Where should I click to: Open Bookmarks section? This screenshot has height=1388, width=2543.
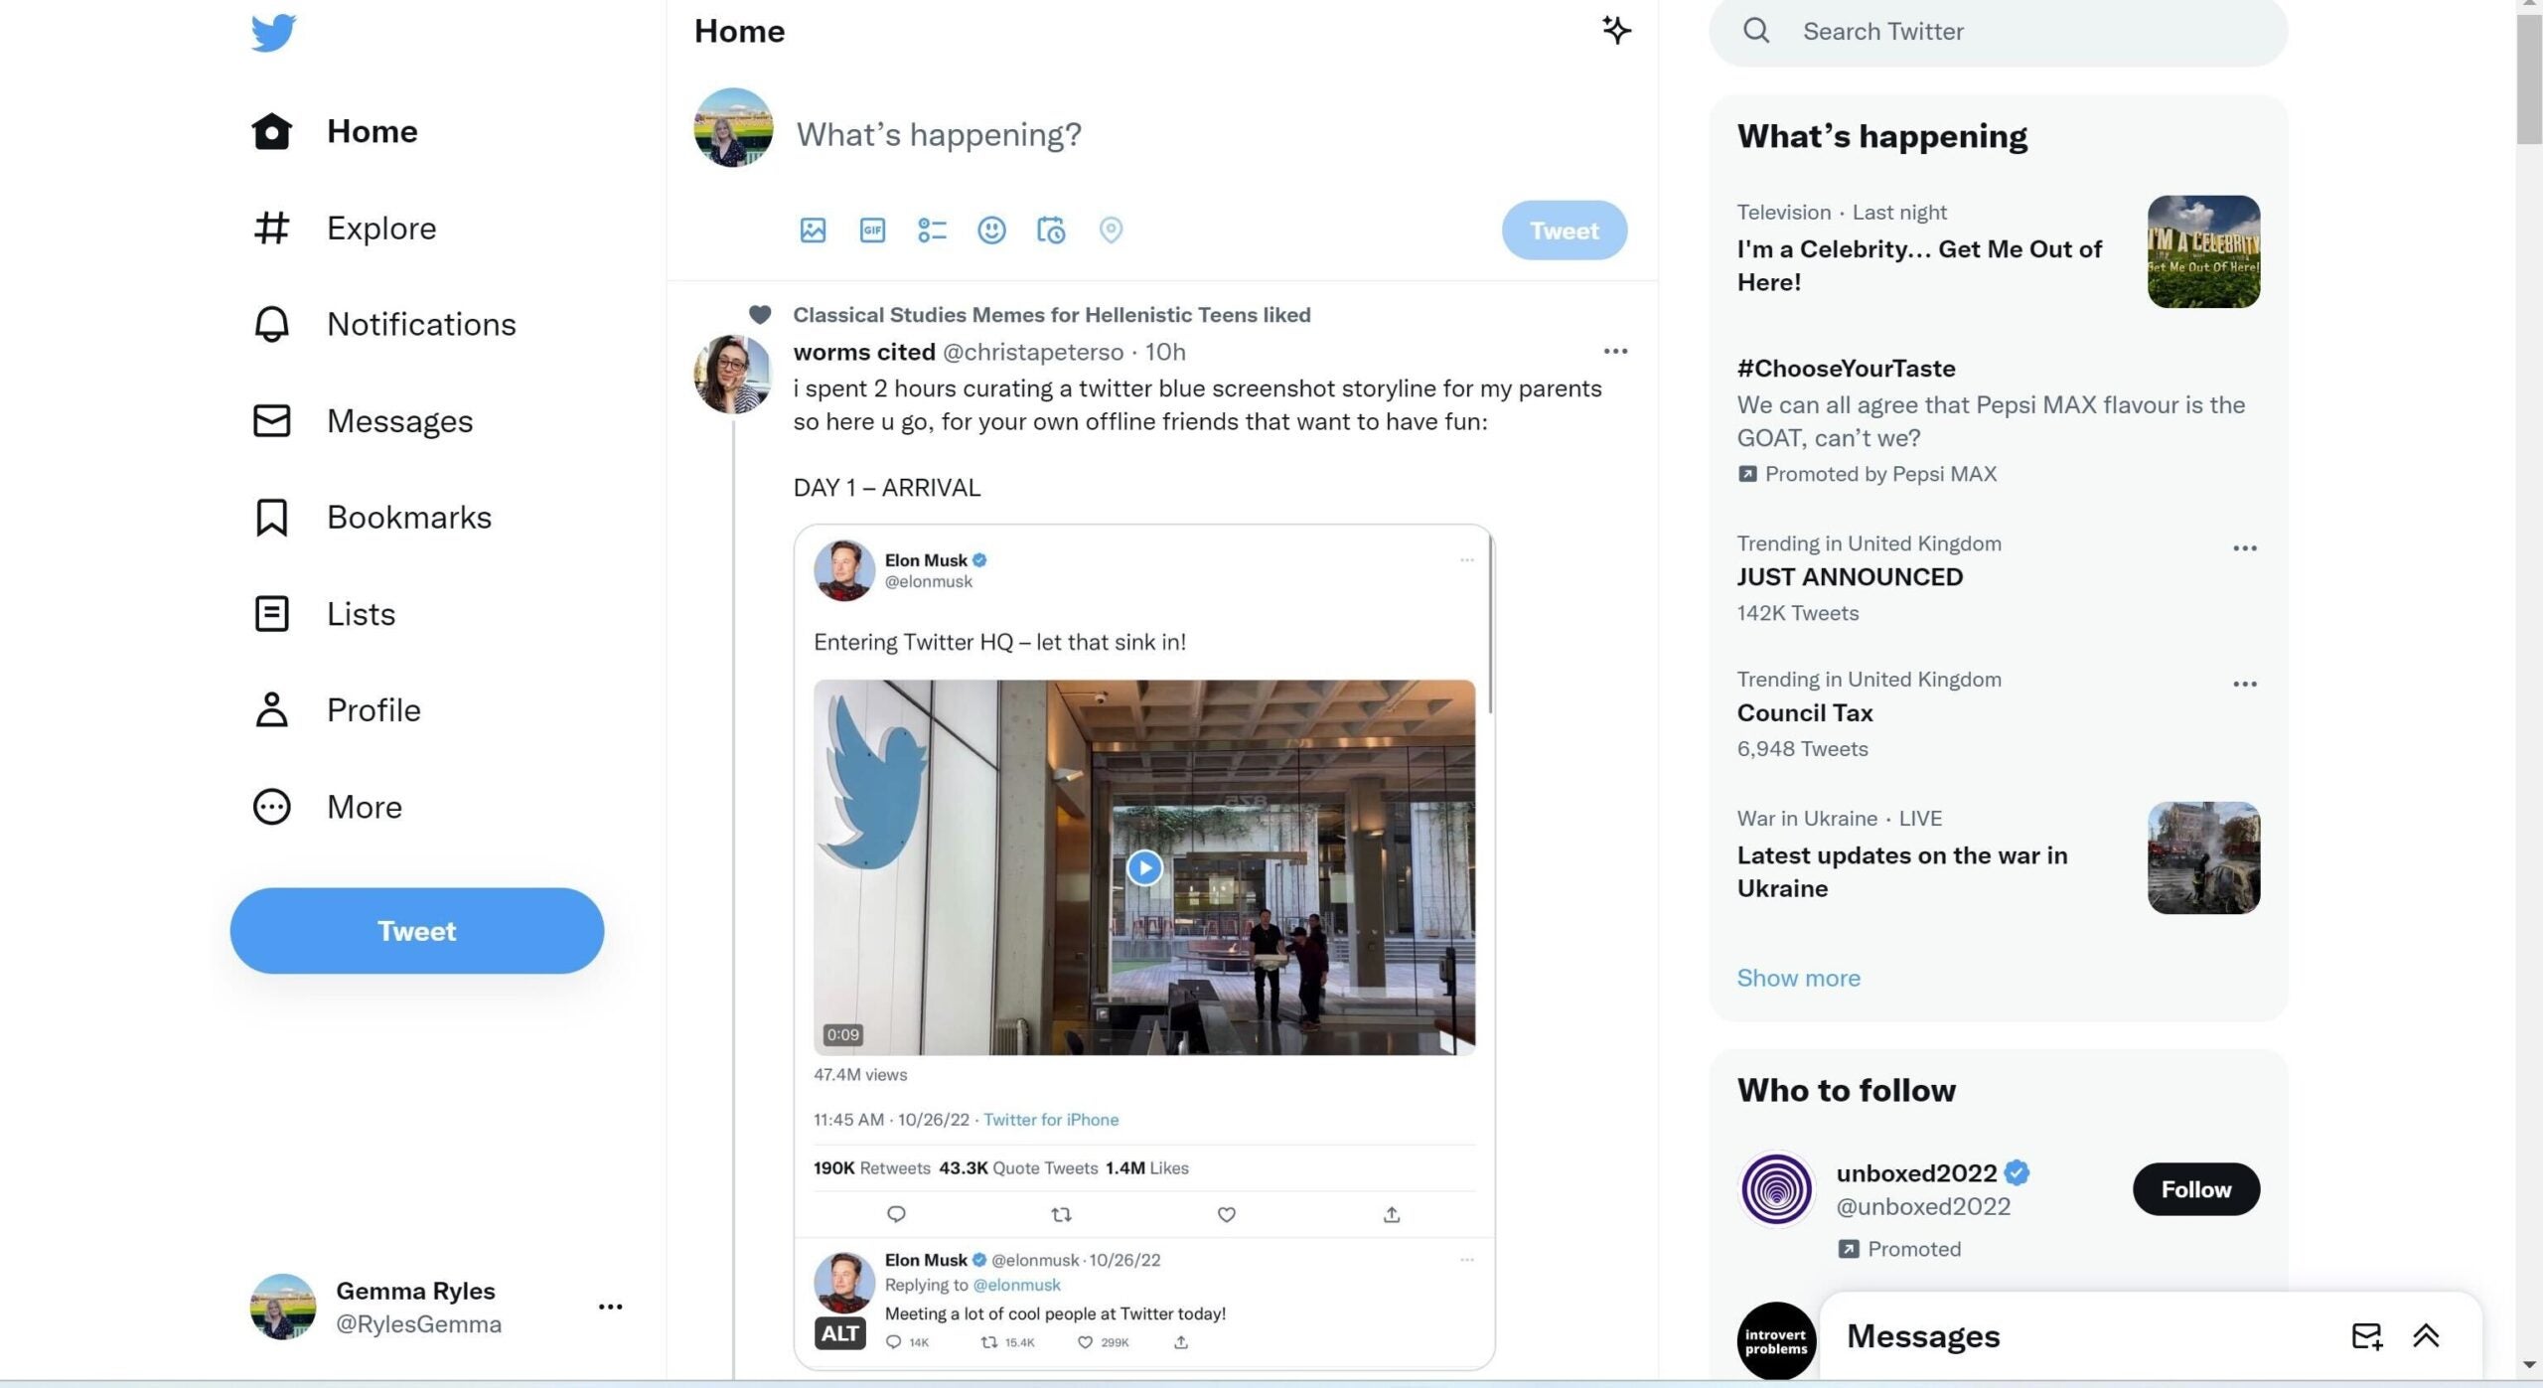click(408, 515)
